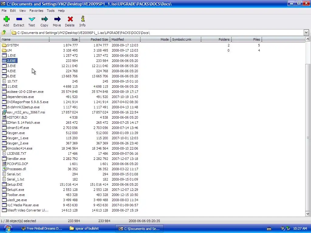This screenshot has width=311, height=233.
Task: Select uiso9_pe.exe file name
Action: (x=17, y=200)
